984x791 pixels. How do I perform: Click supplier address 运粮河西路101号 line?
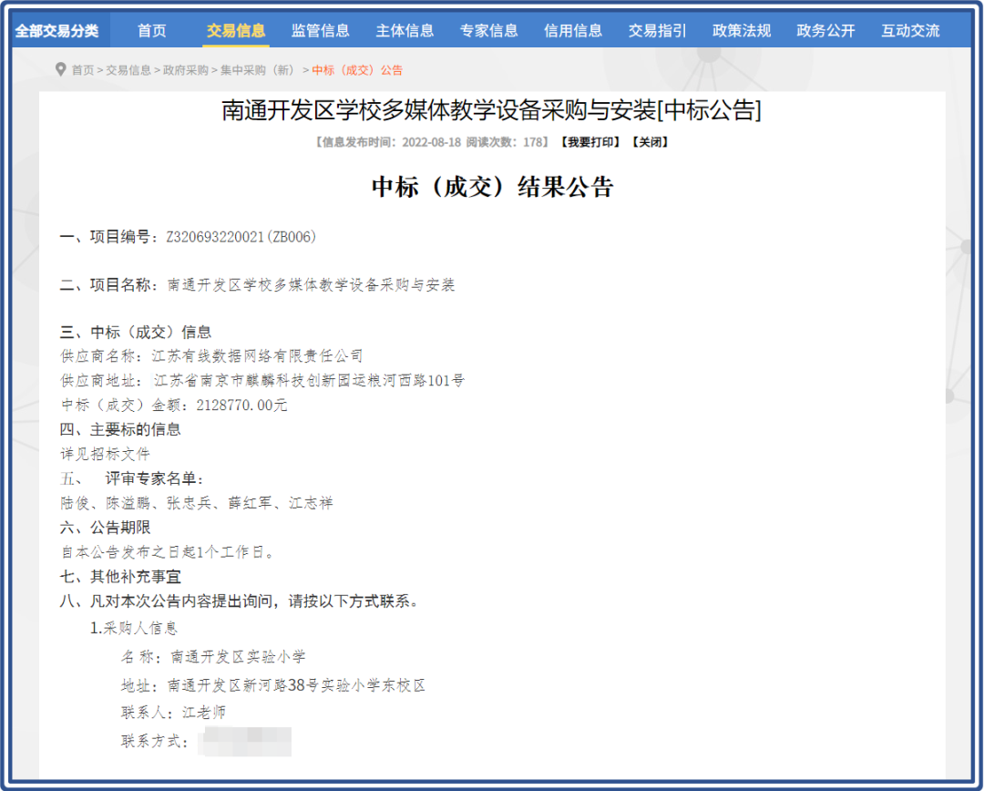point(262,381)
